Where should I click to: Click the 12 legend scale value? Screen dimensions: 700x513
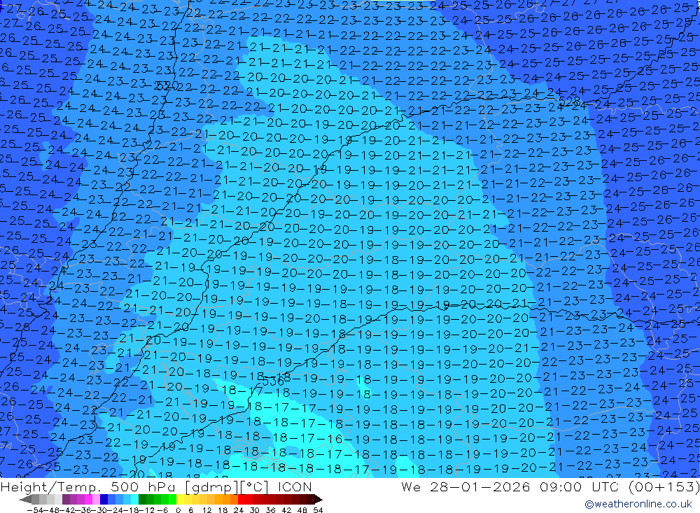[207, 510]
